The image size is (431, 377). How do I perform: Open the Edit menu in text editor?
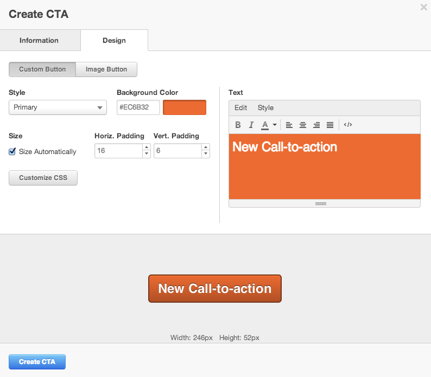[x=240, y=108]
